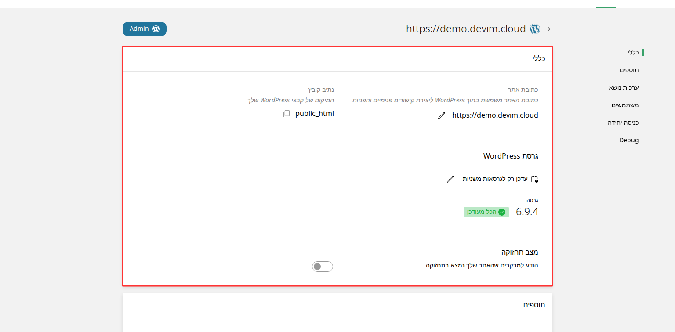
Task: Click the version number 6.9.4
Action: click(x=527, y=212)
